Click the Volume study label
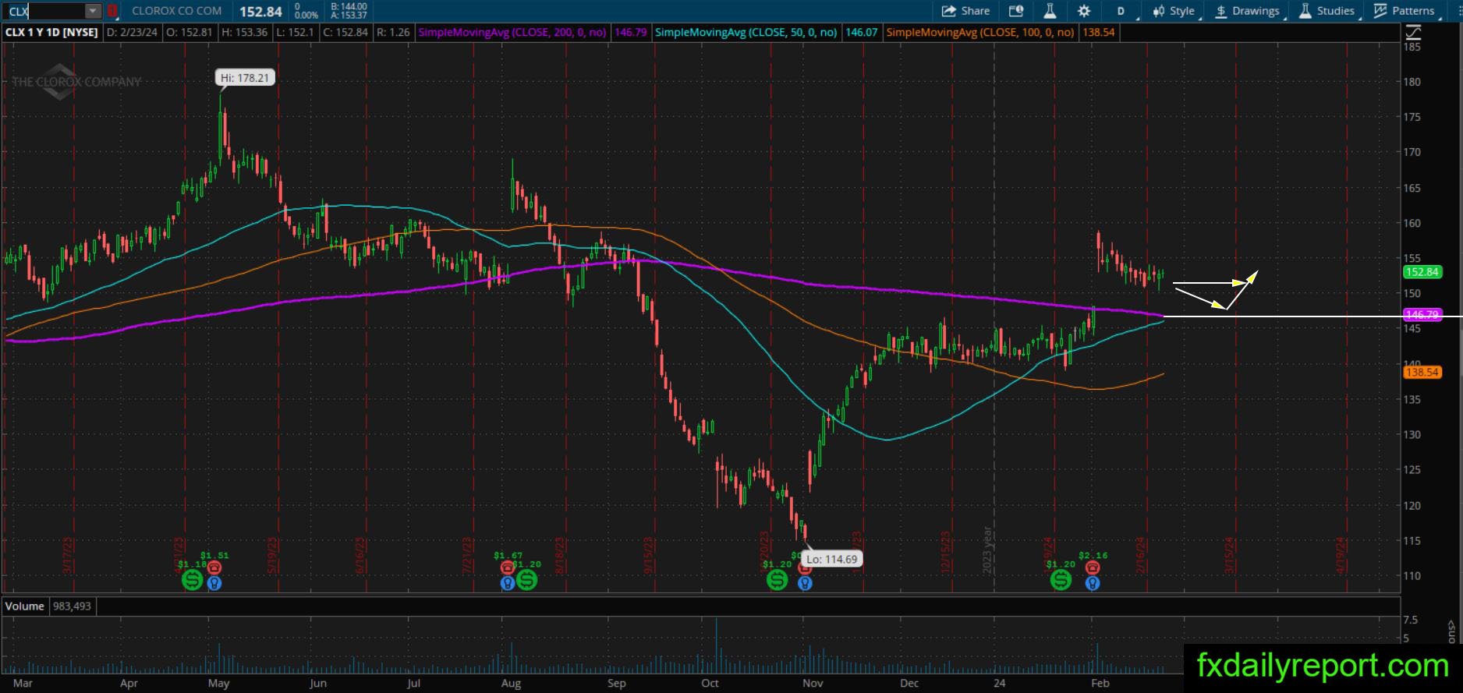 click(25, 606)
